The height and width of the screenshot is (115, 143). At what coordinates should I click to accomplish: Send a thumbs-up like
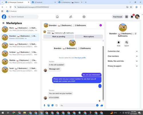click(102, 106)
